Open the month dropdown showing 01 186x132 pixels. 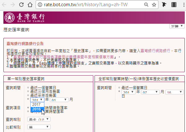click(x=59, y=100)
